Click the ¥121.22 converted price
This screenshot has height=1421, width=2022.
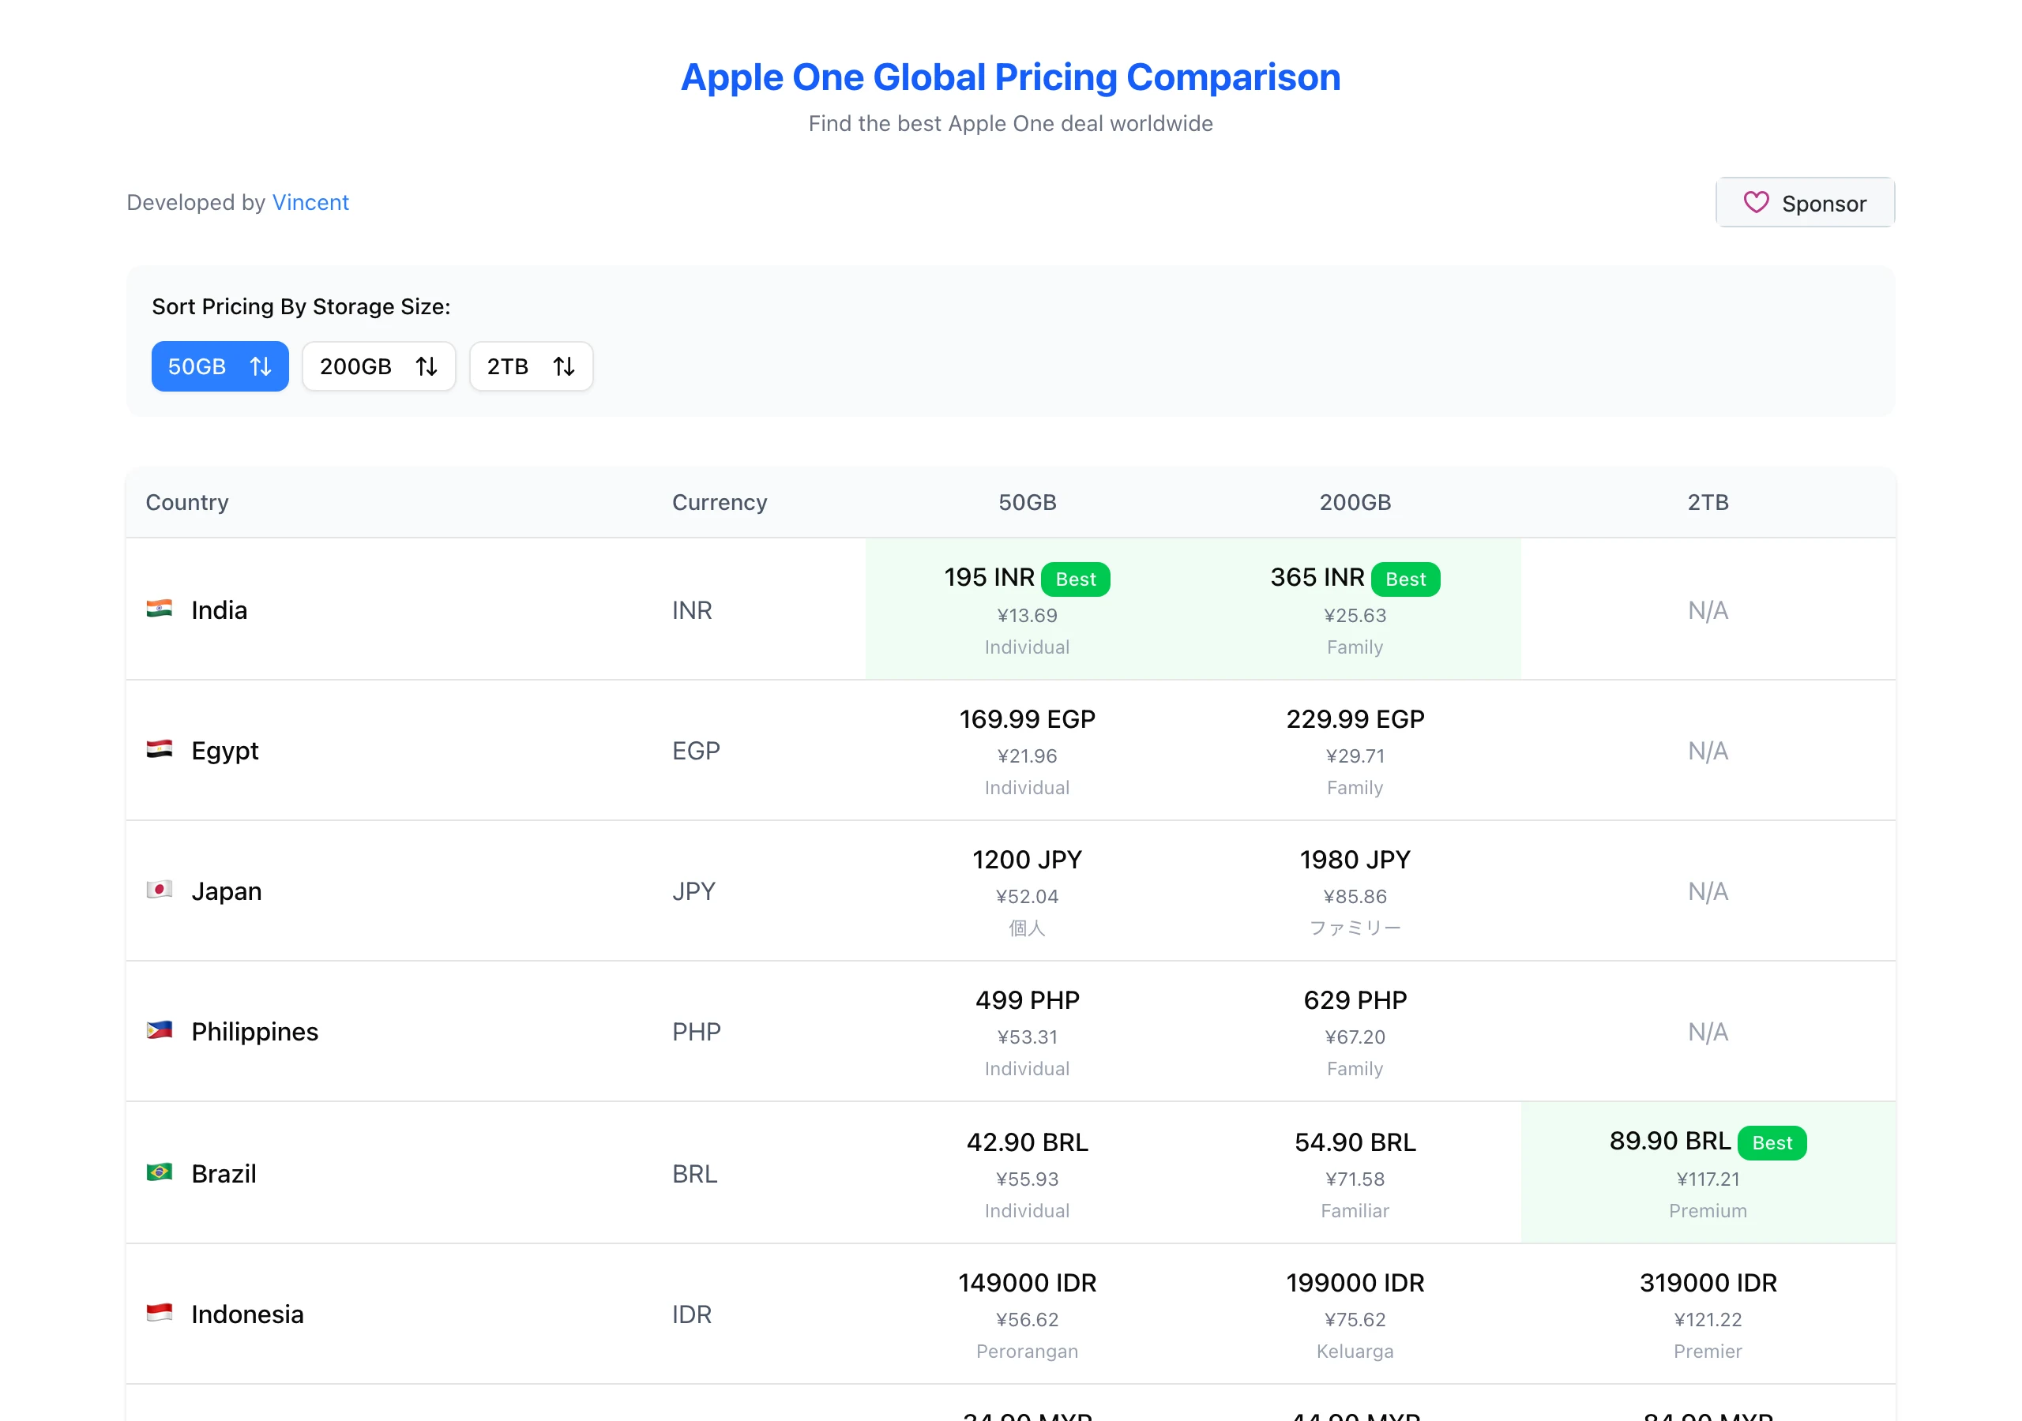[1708, 1320]
